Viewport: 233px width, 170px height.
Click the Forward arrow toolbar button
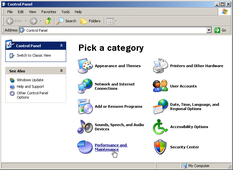[x=33, y=21]
